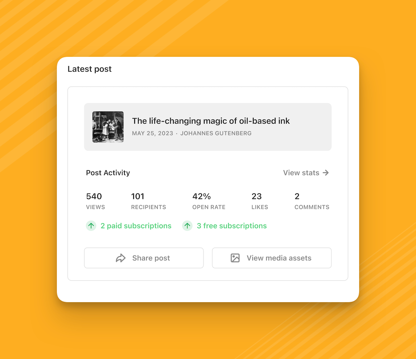416x359 pixels.
Task: Click the 23 LIKES stat
Action: pyautogui.click(x=259, y=200)
